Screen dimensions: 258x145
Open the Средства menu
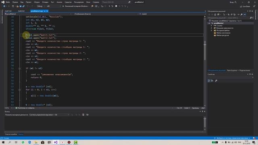point(68,2)
